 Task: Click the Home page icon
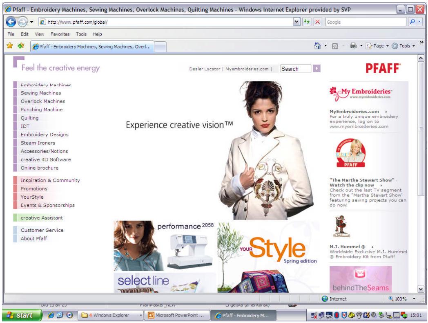pyautogui.click(x=317, y=46)
